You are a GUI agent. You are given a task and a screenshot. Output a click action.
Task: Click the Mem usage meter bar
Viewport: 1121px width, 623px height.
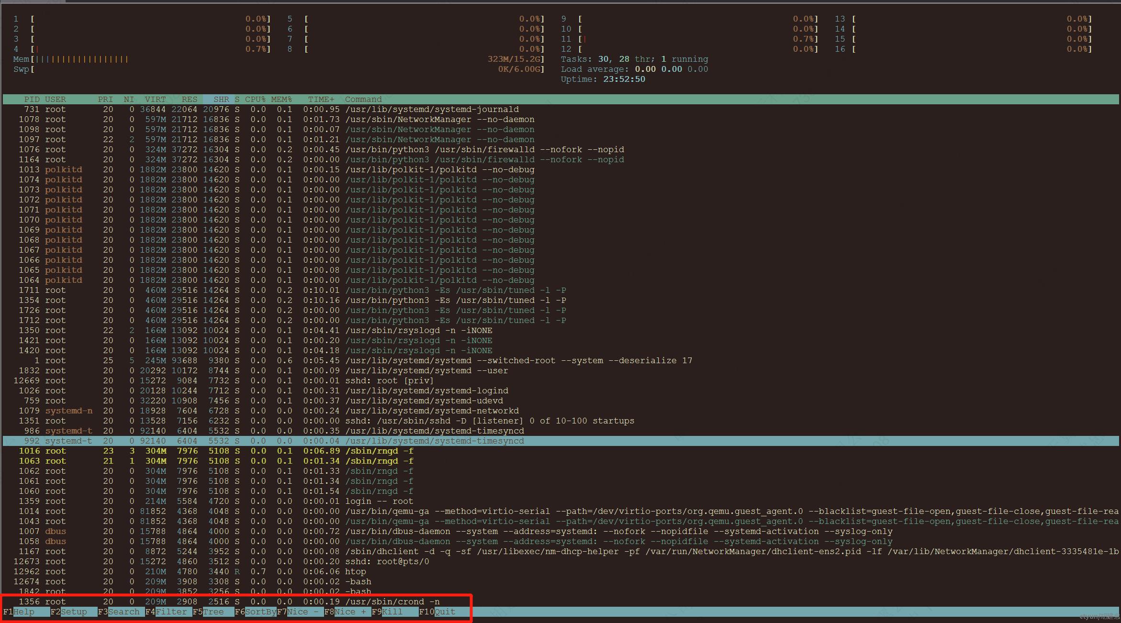tap(279, 59)
